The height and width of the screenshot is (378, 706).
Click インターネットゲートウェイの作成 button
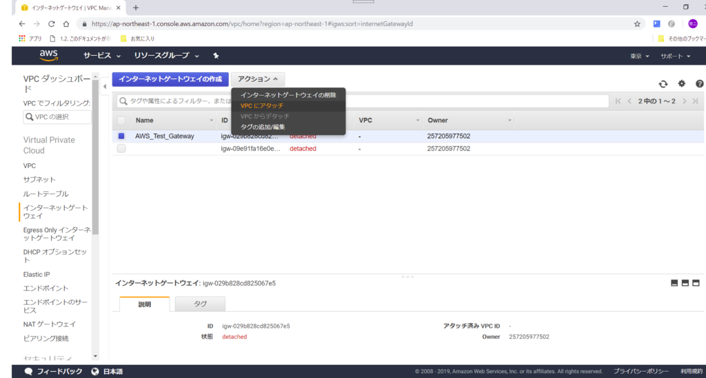pyautogui.click(x=170, y=79)
